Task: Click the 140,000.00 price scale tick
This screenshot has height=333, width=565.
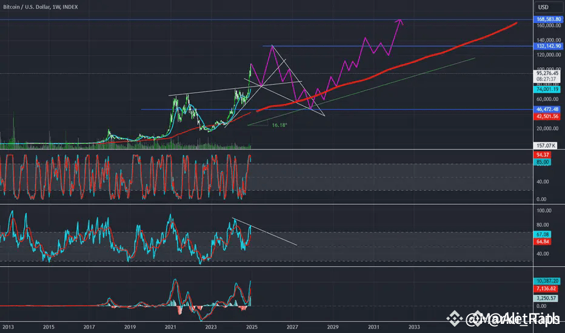Action: click(x=549, y=40)
